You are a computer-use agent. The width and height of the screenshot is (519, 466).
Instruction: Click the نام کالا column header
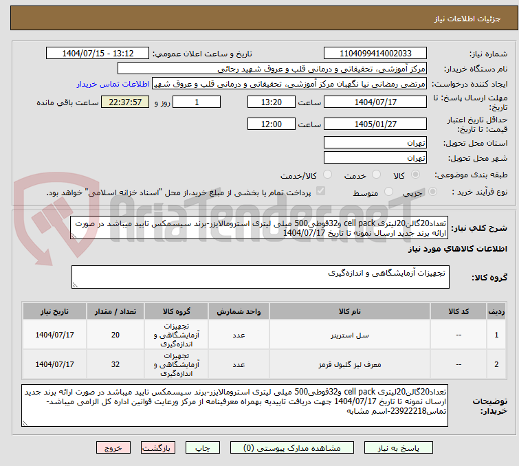[x=349, y=311]
